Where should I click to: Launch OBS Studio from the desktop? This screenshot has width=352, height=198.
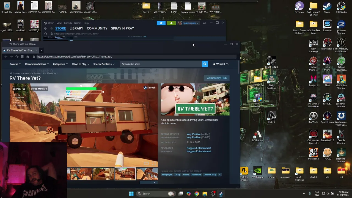pyautogui.click(x=341, y=8)
